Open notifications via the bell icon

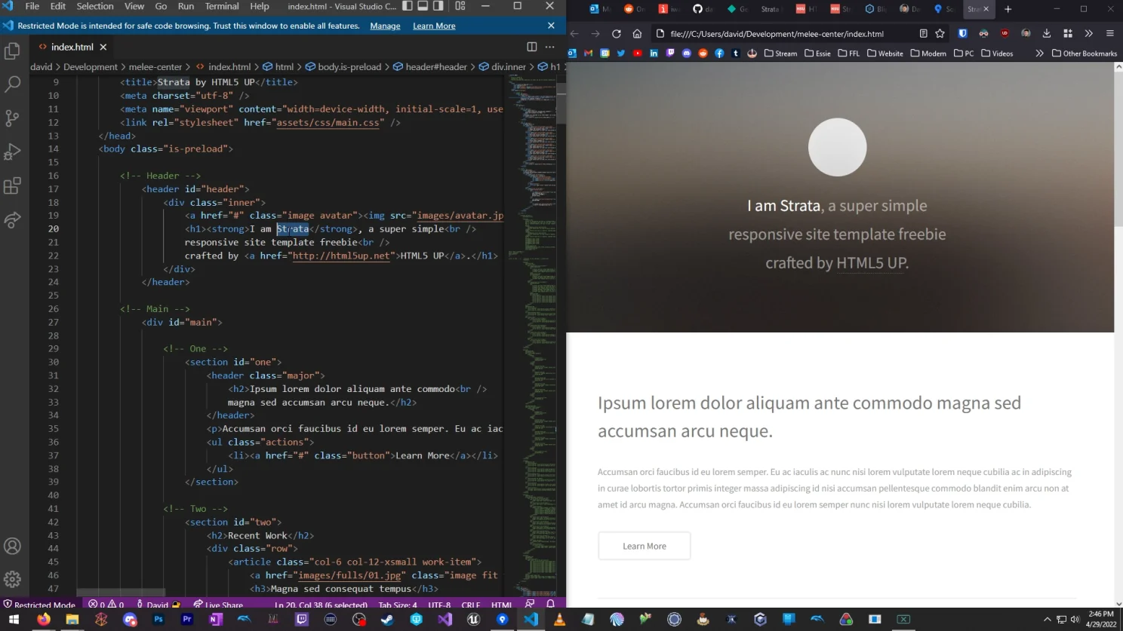pos(550,604)
